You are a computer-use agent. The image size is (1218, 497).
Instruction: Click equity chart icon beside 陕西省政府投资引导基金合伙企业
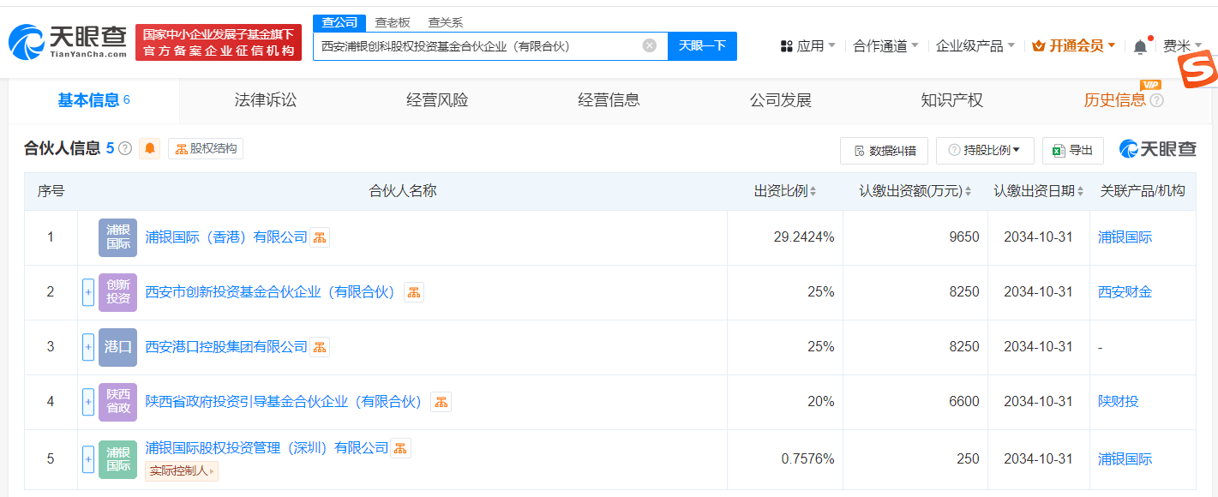coord(441,402)
